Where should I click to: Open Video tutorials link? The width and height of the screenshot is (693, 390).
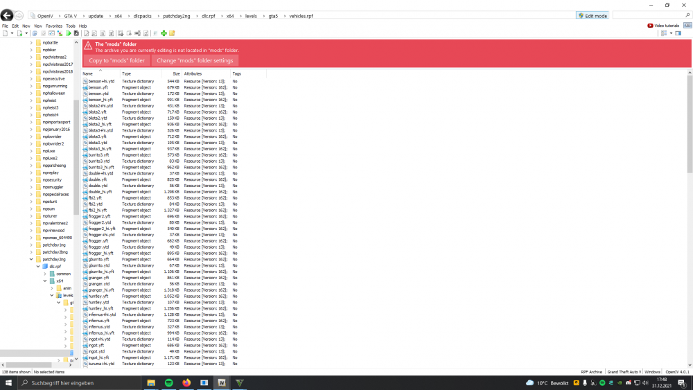tap(663, 26)
